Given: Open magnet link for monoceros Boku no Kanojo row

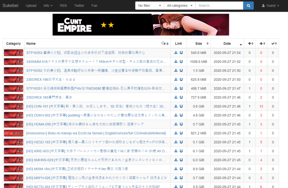Looking at the screenshot, I should click(x=181, y=133).
